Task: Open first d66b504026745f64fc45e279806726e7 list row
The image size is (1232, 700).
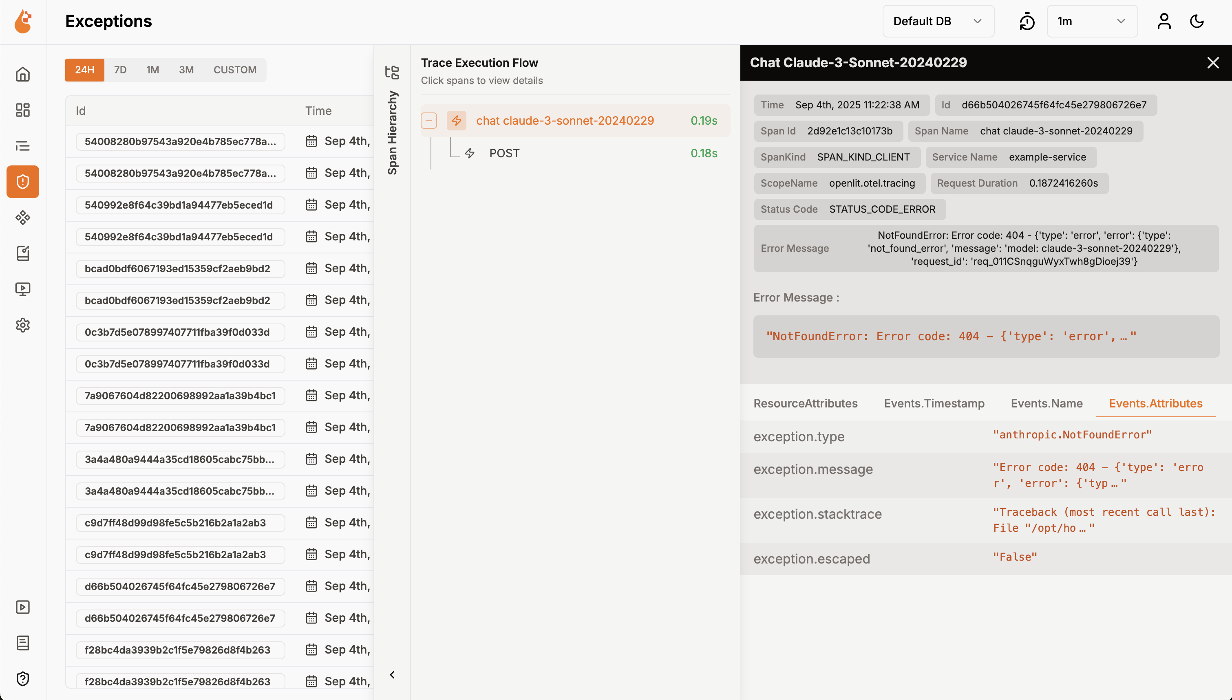Action: click(220, 586)
